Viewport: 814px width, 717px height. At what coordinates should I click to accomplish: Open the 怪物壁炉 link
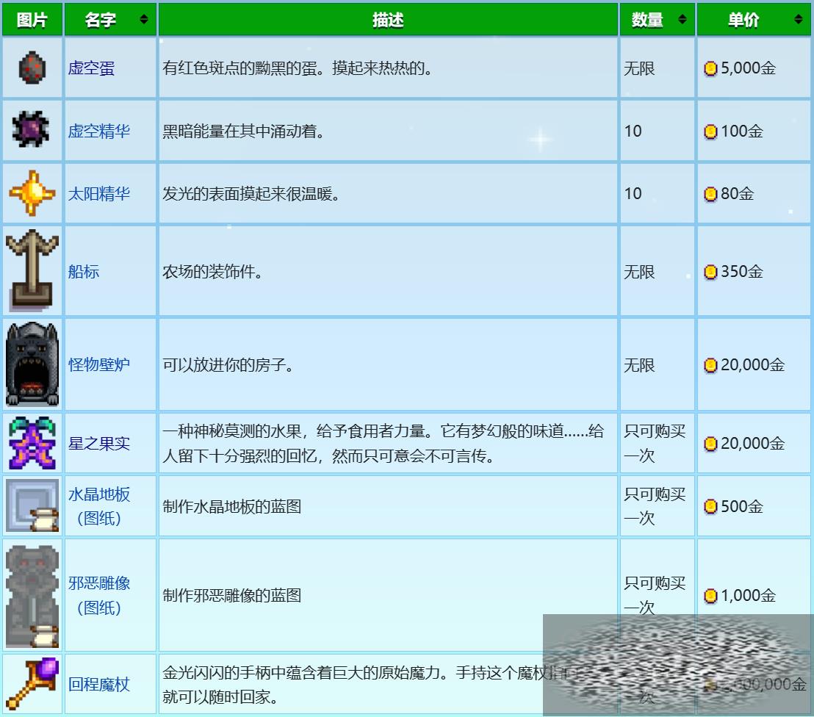click(x=99, y=364)
